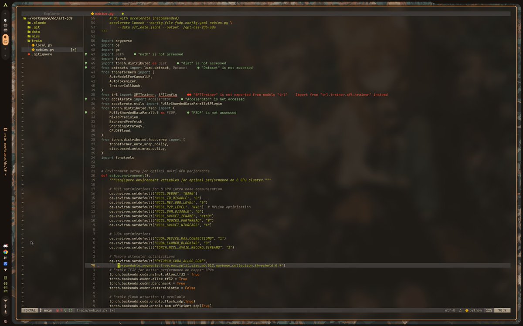Click the python file icon beside local.py
The height and width of the screenshot is (326, 523).
[33, 45]
